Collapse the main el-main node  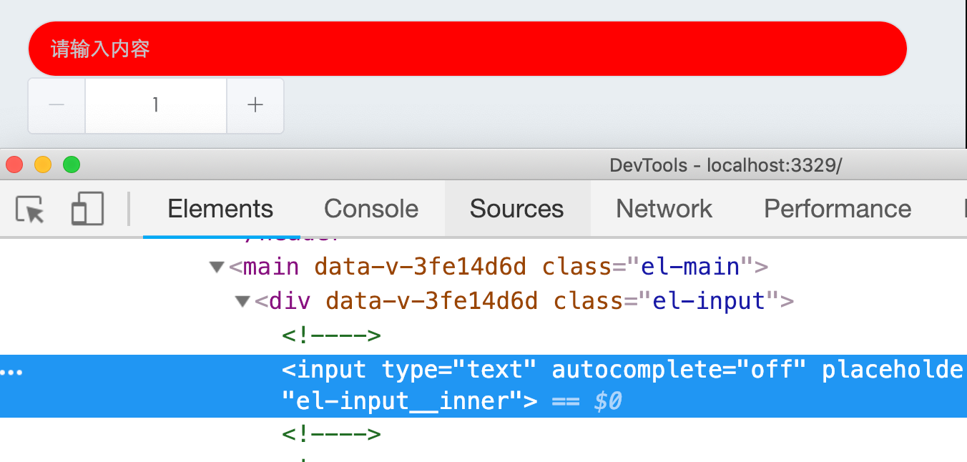click(217, 267)
